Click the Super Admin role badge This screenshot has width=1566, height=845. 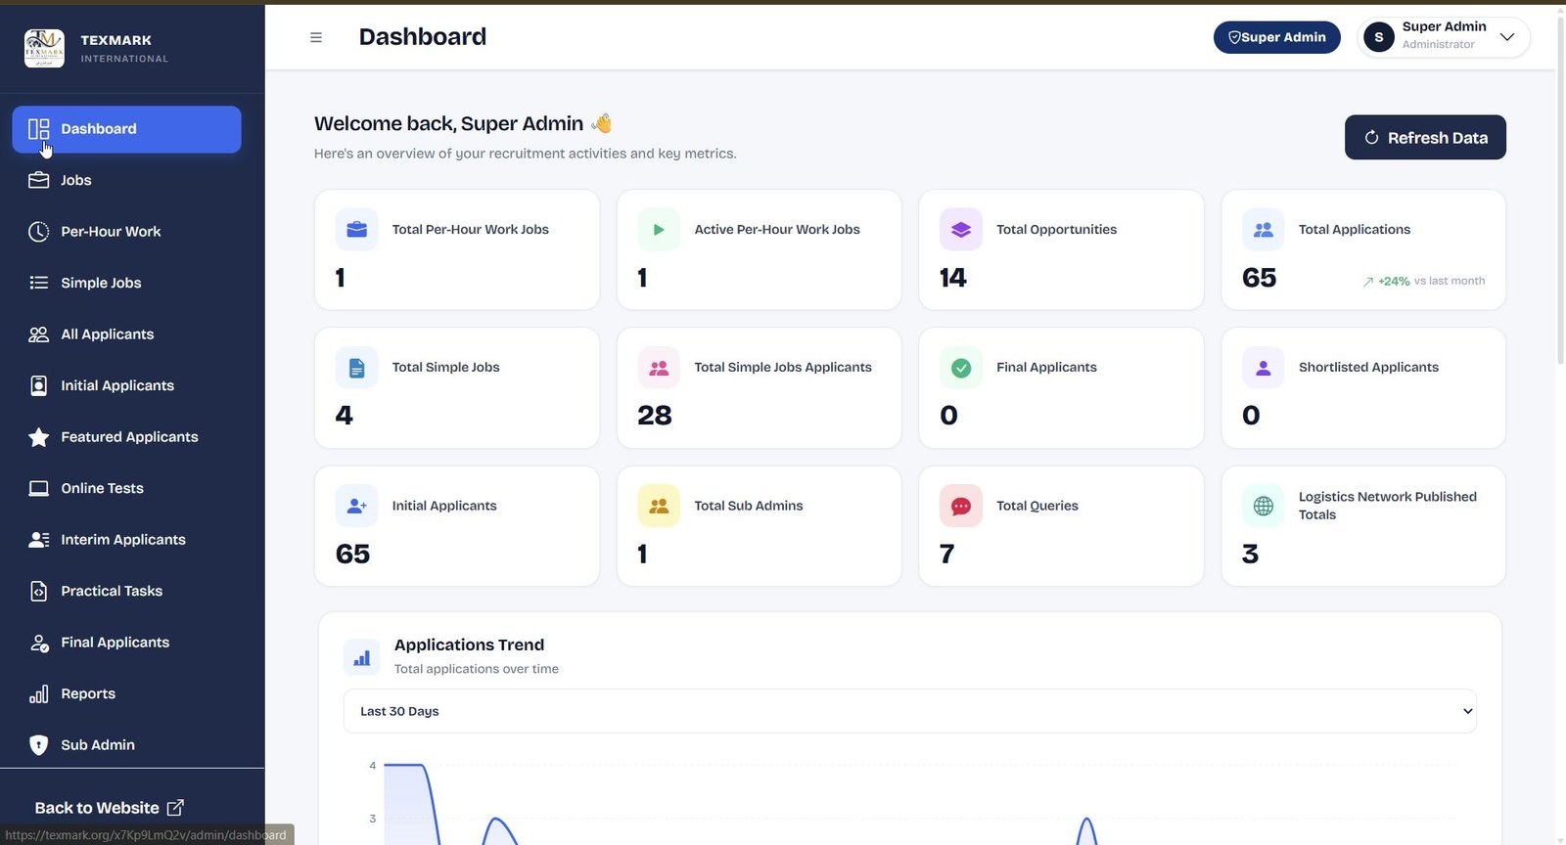(x=1277, y=37)
